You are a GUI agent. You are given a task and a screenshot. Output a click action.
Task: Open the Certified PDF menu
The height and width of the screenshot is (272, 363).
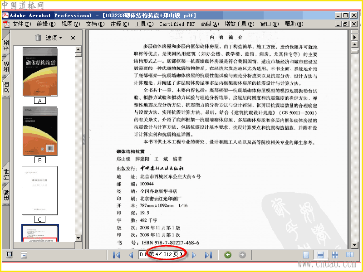pyautogui.click(x=177, y=24)
